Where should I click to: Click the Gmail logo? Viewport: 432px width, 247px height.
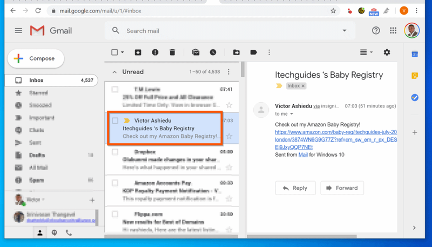tap(51, 31)
